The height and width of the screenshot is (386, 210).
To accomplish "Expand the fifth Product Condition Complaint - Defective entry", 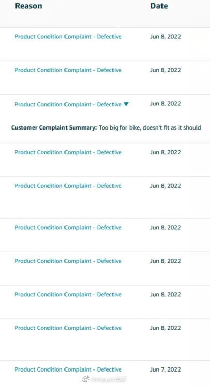I will tap(68, 186).
